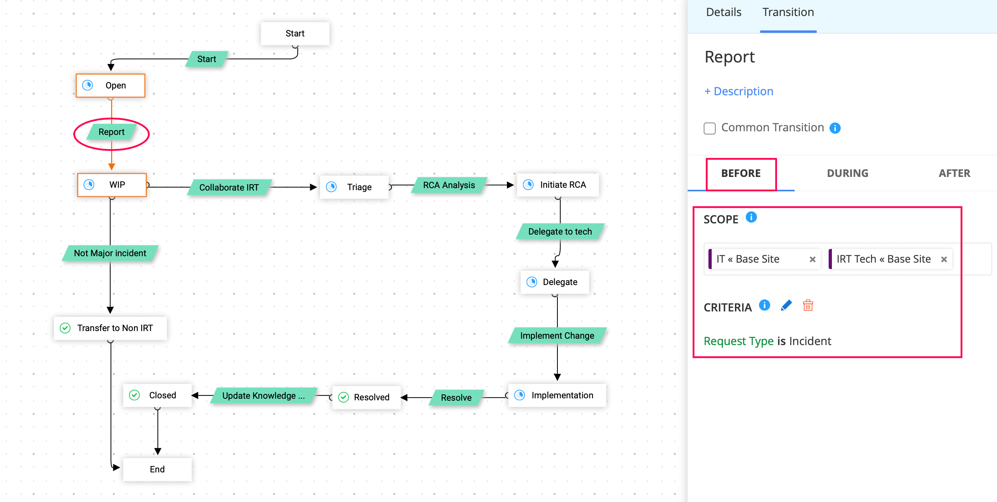
Task: Enable the Common Transition checkbox
Action: [x=710, y=129]
